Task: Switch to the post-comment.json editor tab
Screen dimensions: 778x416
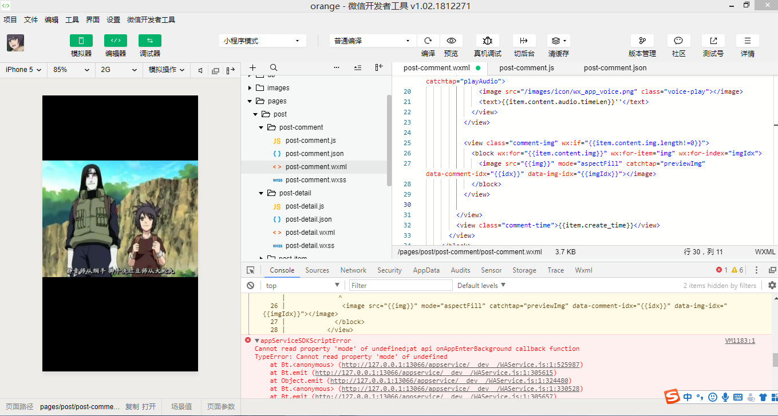Action: pos(615,67)
